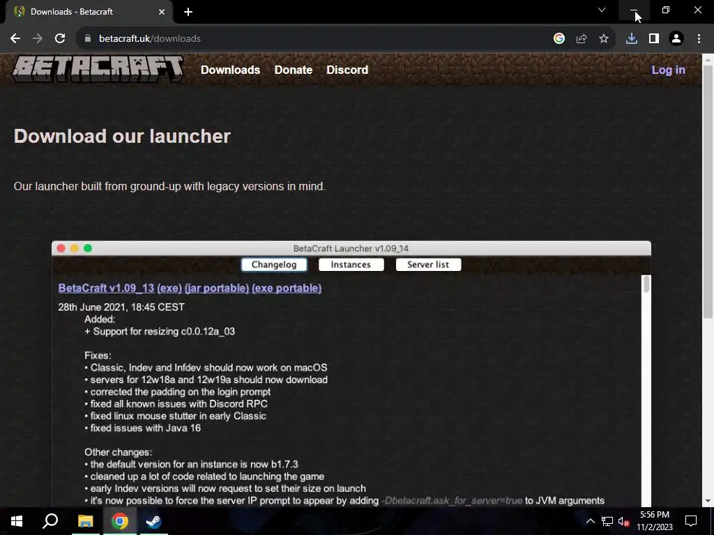The height and width of the screenshot is (535, 714).
Task: Click the Google icon in address bar
Action: (559, 39)
